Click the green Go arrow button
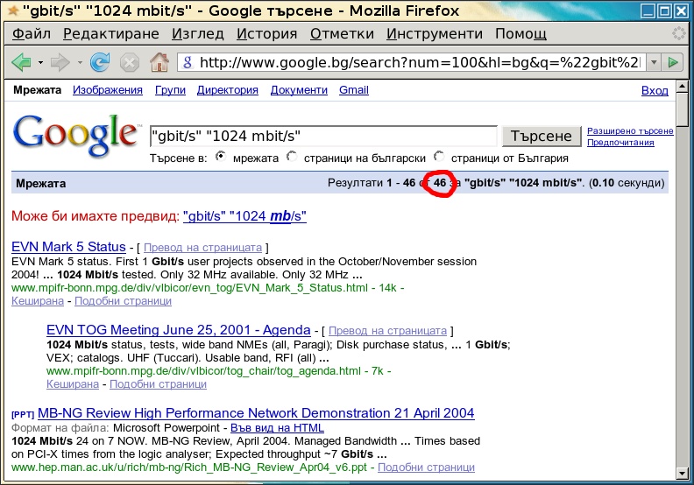694x485 pixels. (673, 62)
